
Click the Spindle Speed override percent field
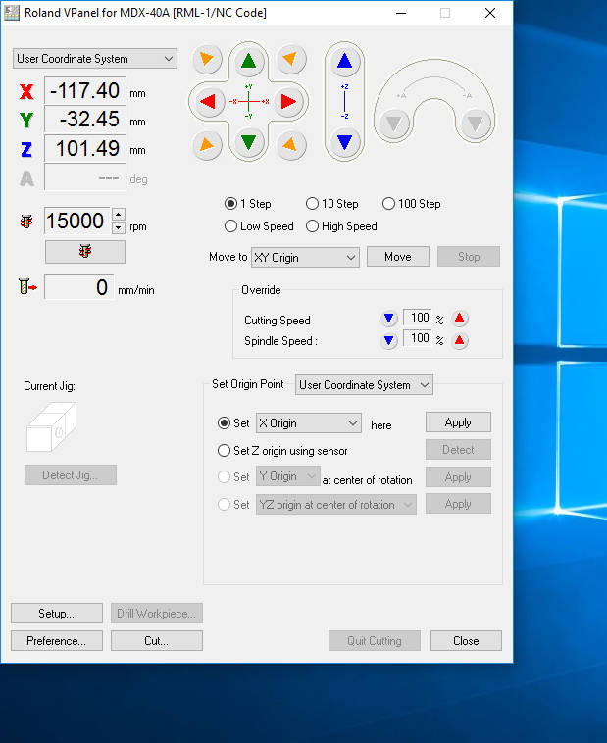click(418, 338)
